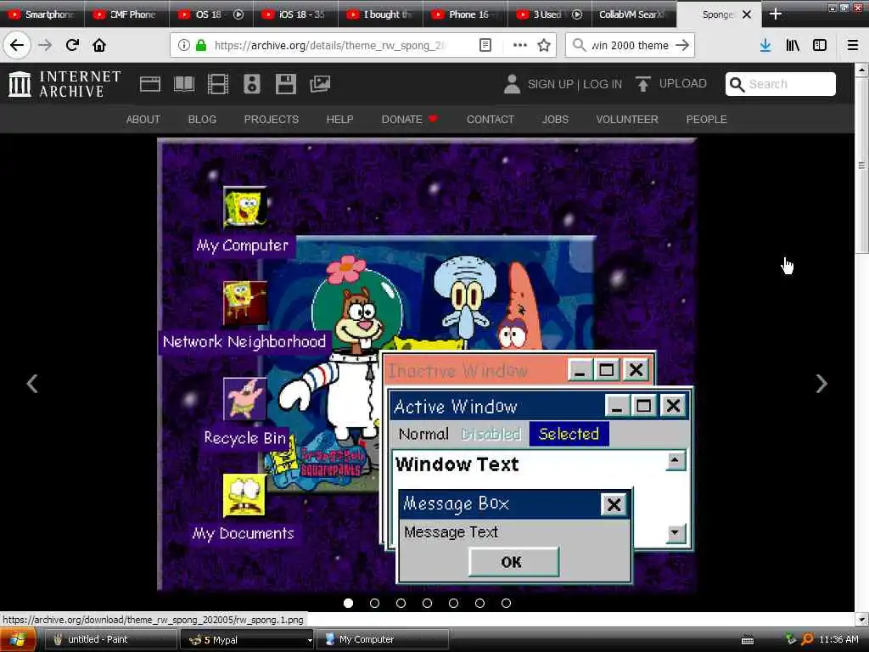
Task: Toggle the browser sidebar
Action: click(820, 46)
